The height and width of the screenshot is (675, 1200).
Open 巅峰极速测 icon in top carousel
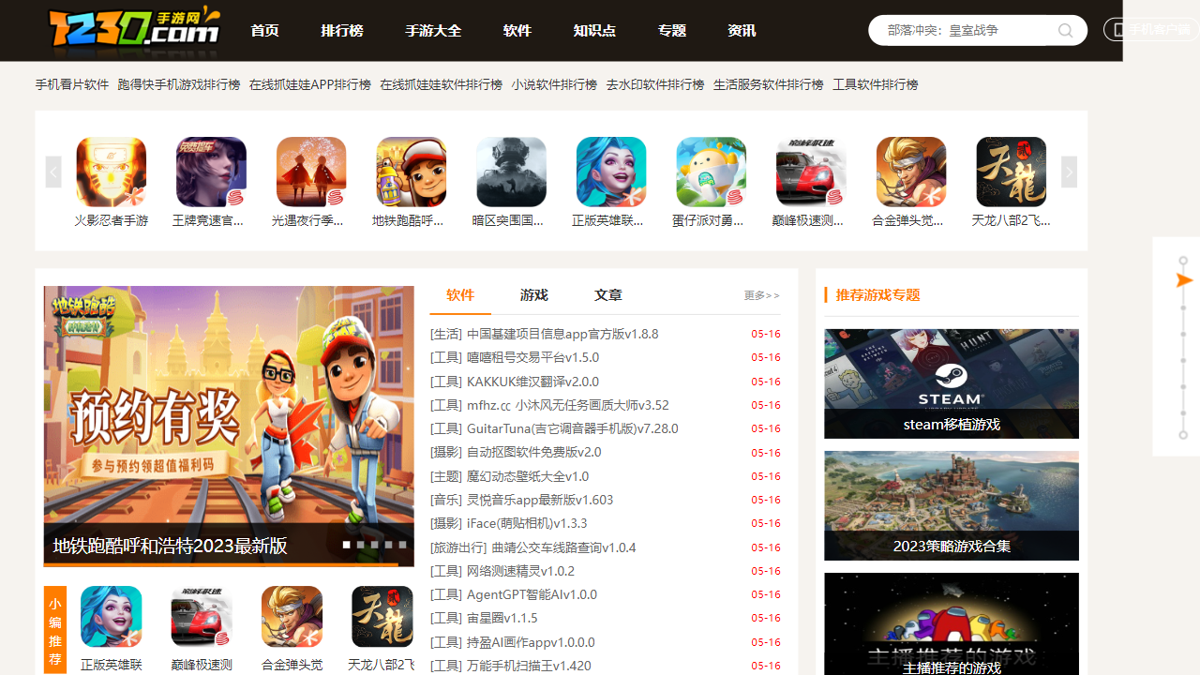pyautogui.click(x=811, y=172)
